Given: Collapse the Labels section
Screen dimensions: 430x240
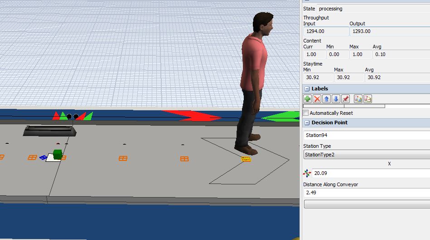Looking at the screenshot, I should tap(307, 89).
